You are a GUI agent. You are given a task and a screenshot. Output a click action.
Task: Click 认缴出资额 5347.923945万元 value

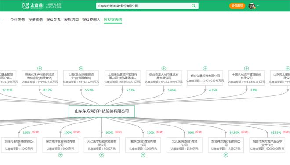[x=205, y=81]
